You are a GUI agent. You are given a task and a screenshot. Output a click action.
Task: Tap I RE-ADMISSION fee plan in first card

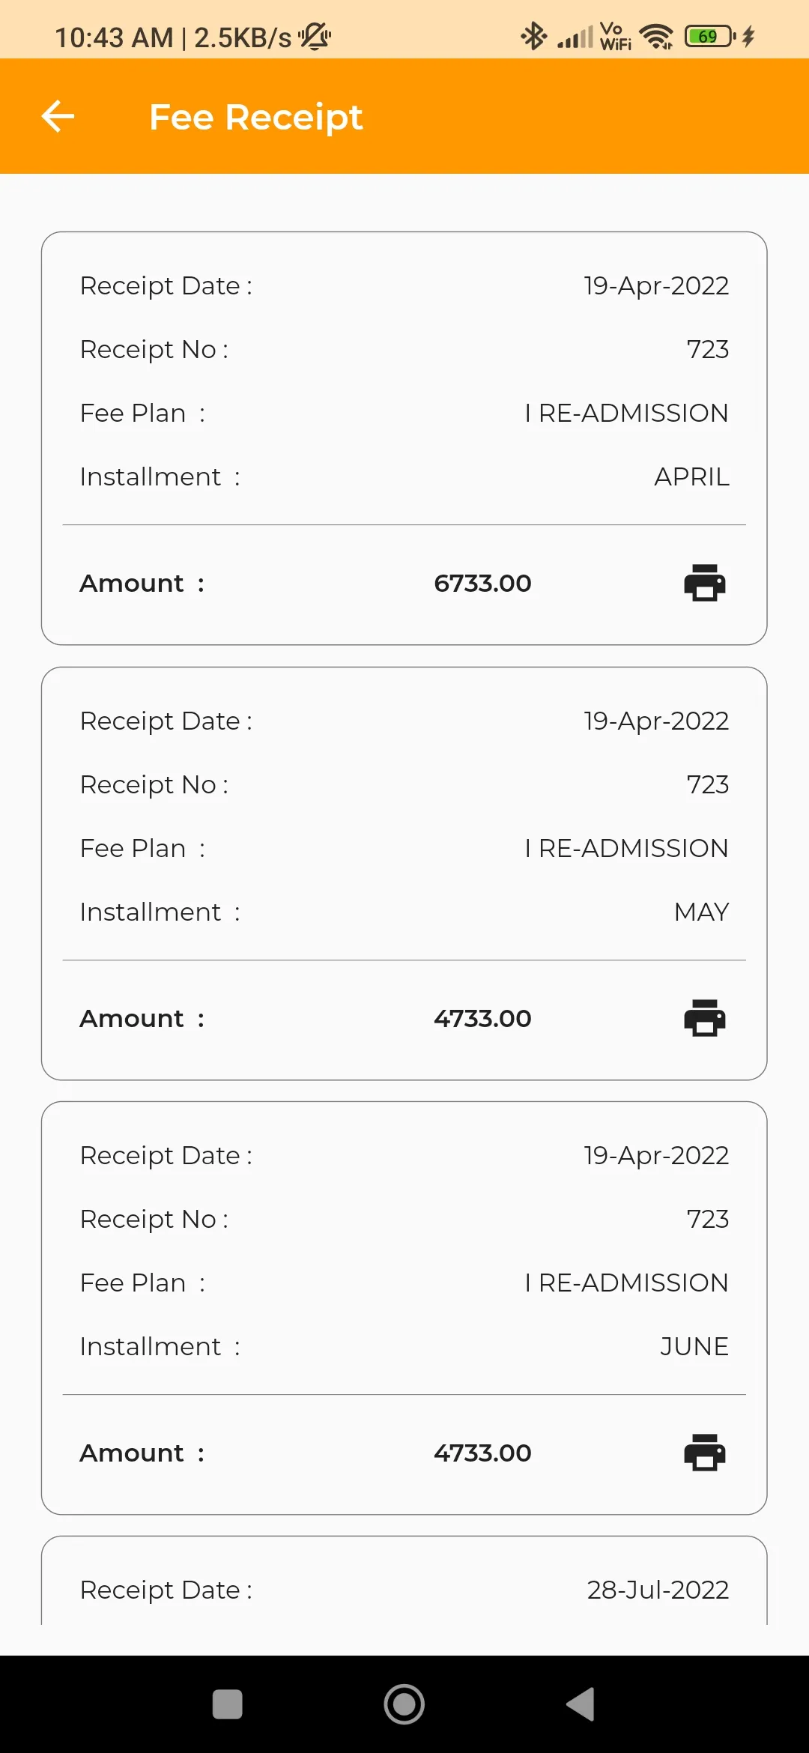click(x=626, y=413)
